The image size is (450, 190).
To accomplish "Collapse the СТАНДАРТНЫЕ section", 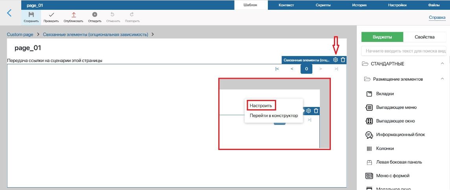I will click(442, 63).
